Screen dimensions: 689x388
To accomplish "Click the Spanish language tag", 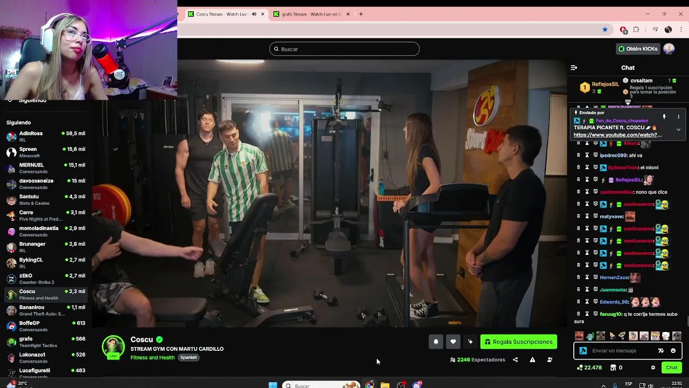I will pos(188,357).
